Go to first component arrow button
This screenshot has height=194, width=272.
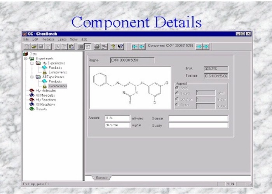click(x=135, y=47)
